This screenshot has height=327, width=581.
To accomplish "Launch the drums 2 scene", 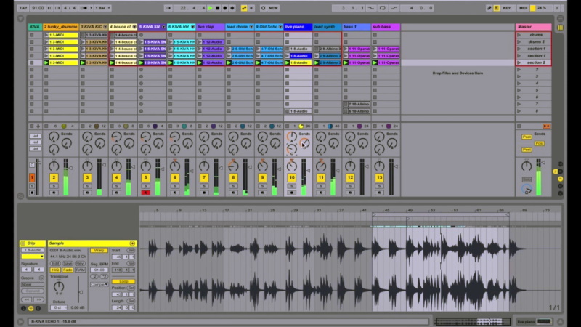I will [519, 42].
